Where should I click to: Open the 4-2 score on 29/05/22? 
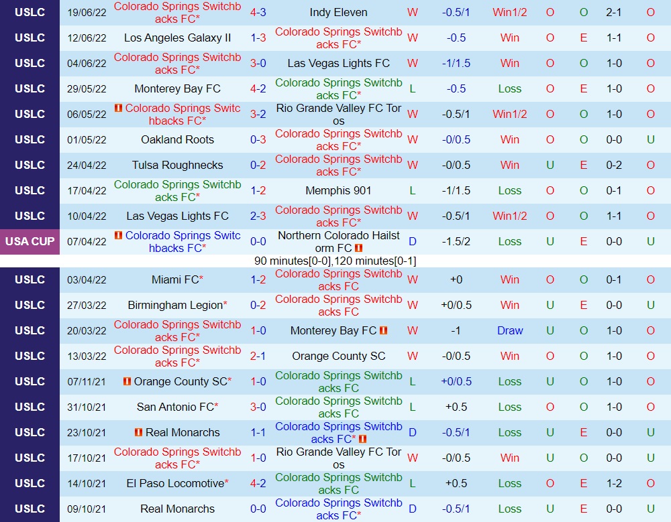point(258,88)
